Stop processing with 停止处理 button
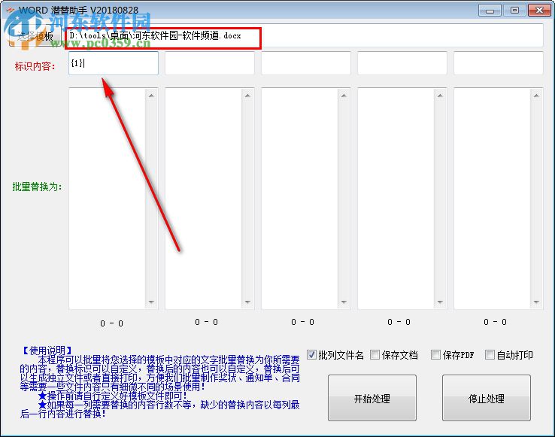This screenshot has height=437, width=555. click(x=487, y=398)
